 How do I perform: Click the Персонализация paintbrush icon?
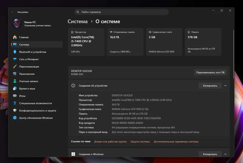(15, 66)
